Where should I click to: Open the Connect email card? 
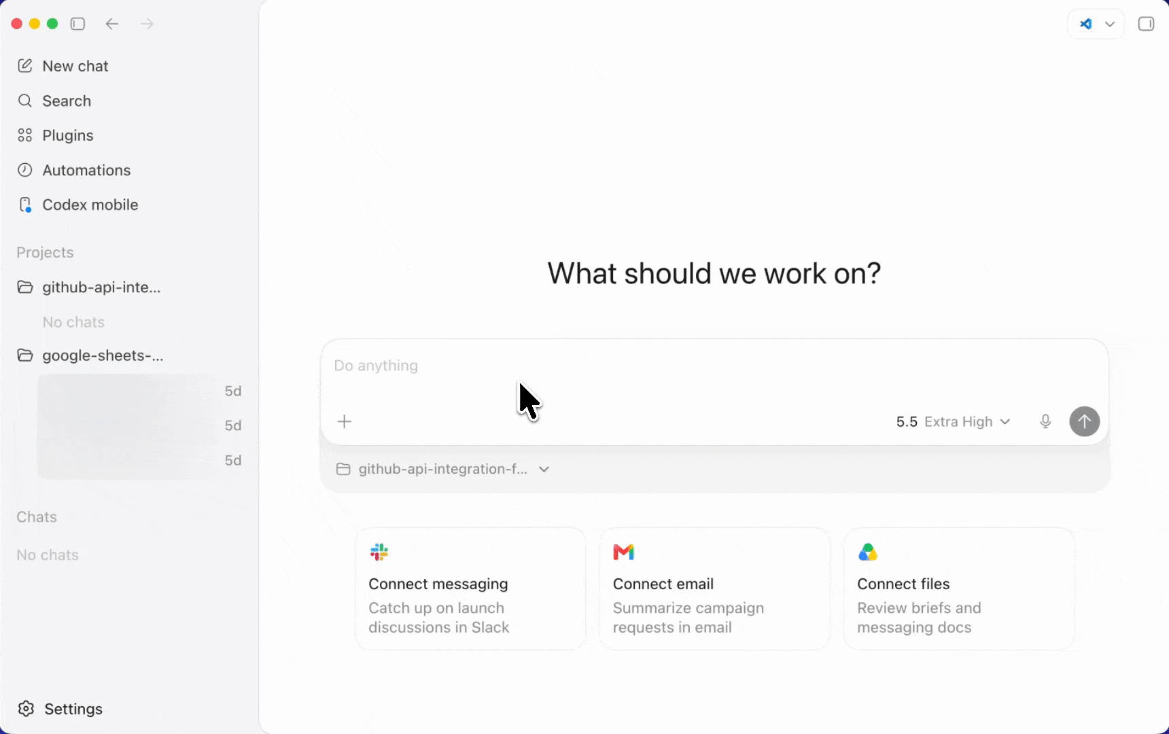point(714,589)
